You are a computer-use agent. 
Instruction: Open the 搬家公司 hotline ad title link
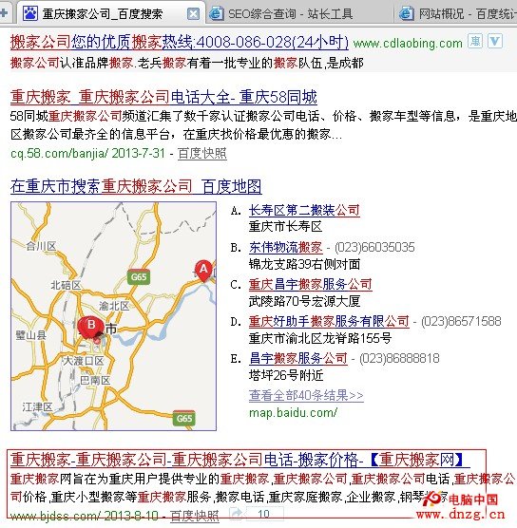coord(180,43)
